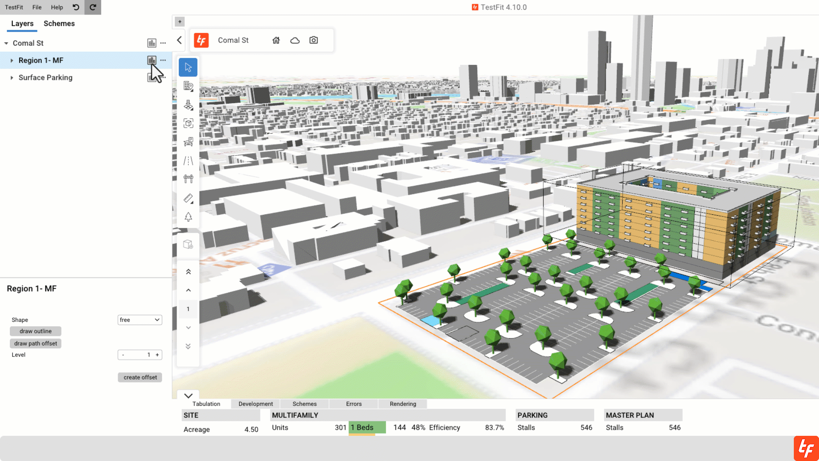Screen dimensions: 819x461
Task: Click the screenshot capture icon in header
Action: pos(314,40)
